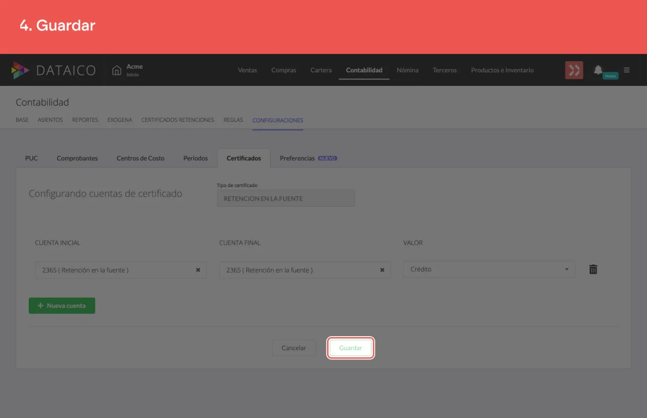Select the Certificados tab

(x=244, y=158)
